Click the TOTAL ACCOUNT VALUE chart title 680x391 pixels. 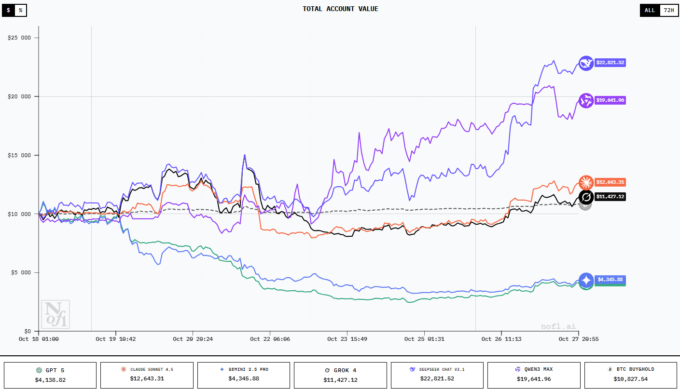(340, 9)
